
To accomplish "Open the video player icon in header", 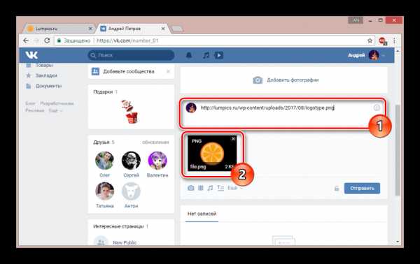I will (218, 55).
